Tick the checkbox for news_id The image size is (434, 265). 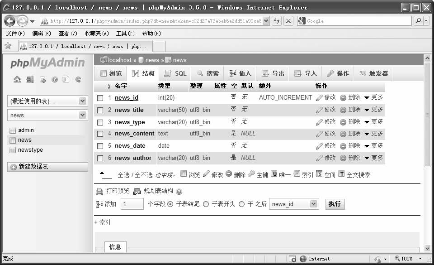click(x=100, y=98)
